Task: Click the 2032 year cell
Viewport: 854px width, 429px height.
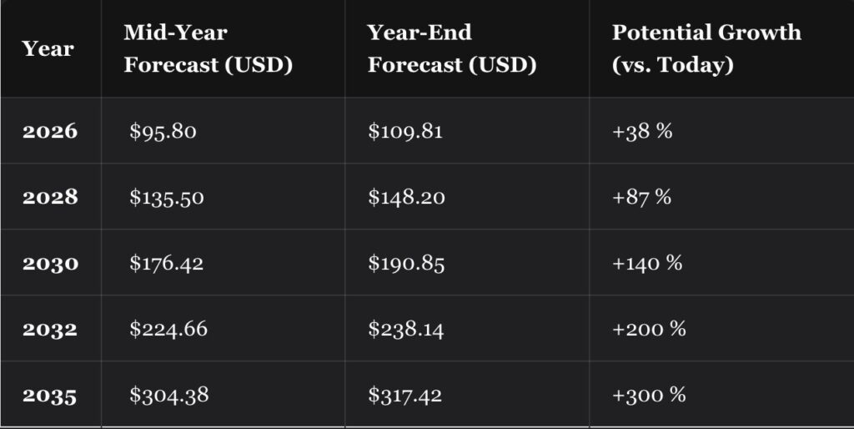Action: [x=50, y=329]
